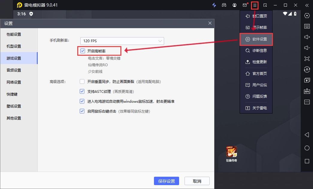Click the multi-instance add icon in sidebar

click(307, 80)
